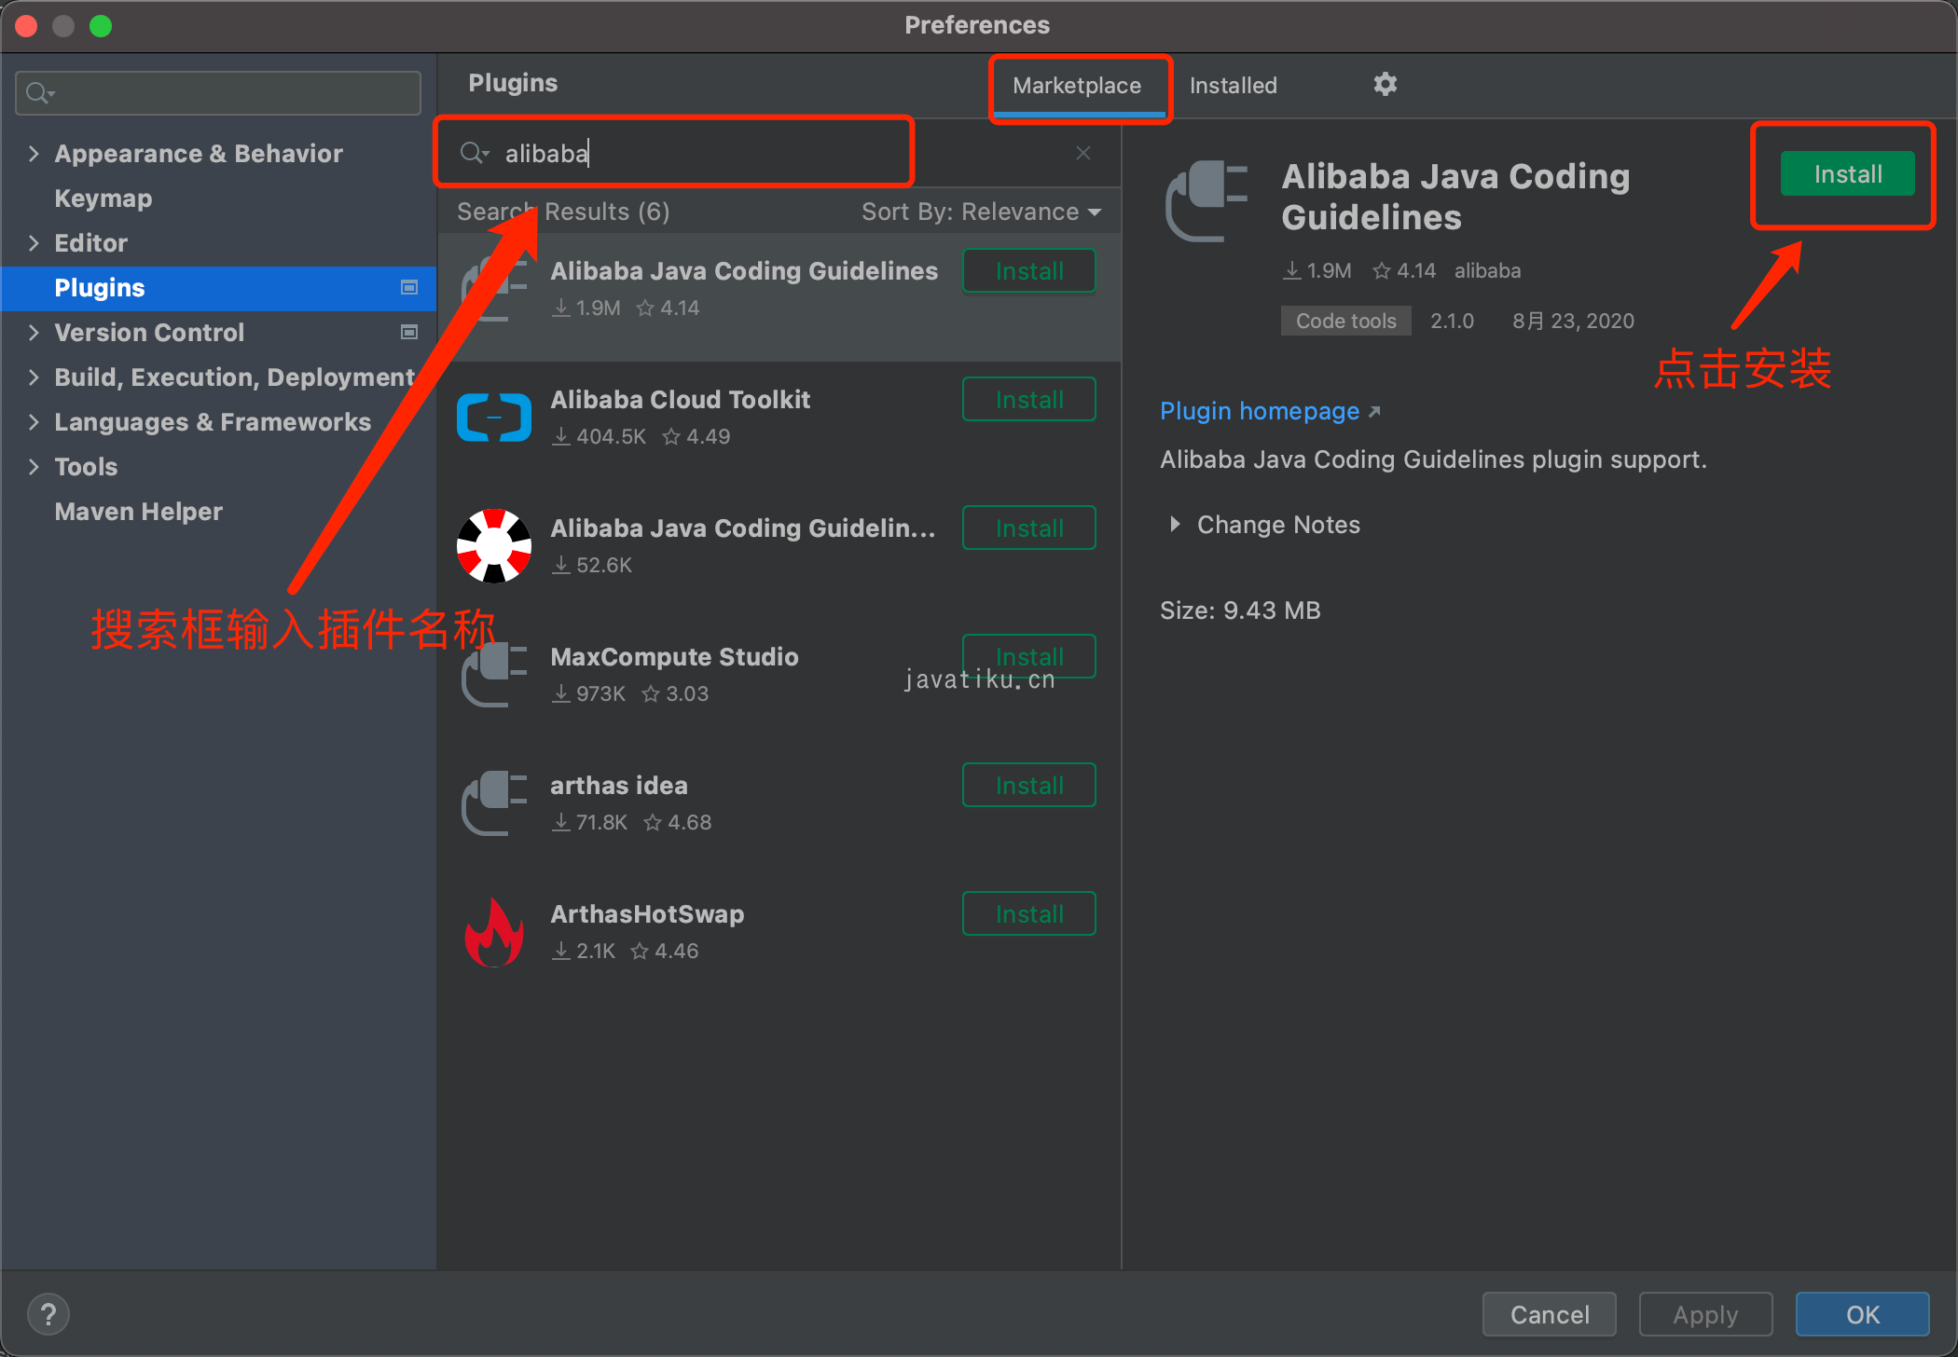
Task: Click the project-level icon beside Plugins
Action: click(408, 287)
